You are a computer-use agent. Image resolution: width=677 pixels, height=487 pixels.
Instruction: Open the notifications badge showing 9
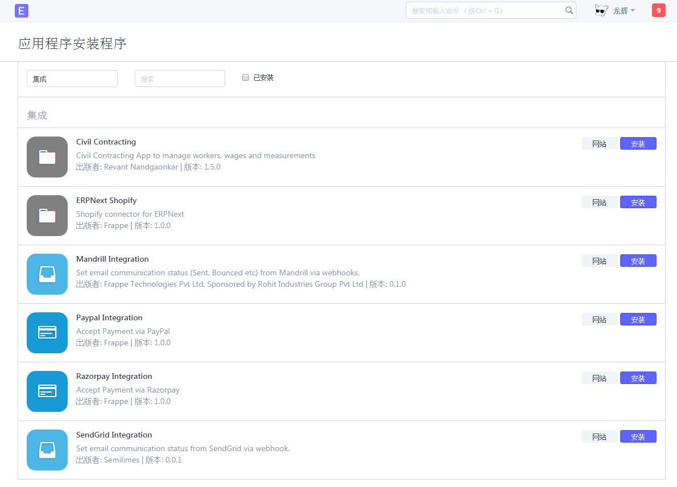tap(658, 10)
